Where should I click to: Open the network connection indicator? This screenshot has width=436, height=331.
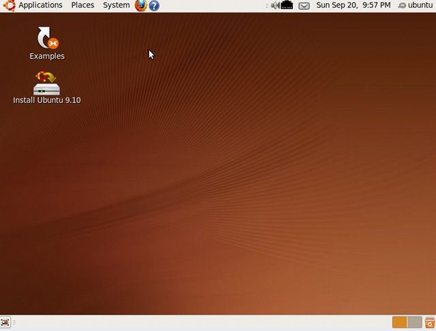287,5
